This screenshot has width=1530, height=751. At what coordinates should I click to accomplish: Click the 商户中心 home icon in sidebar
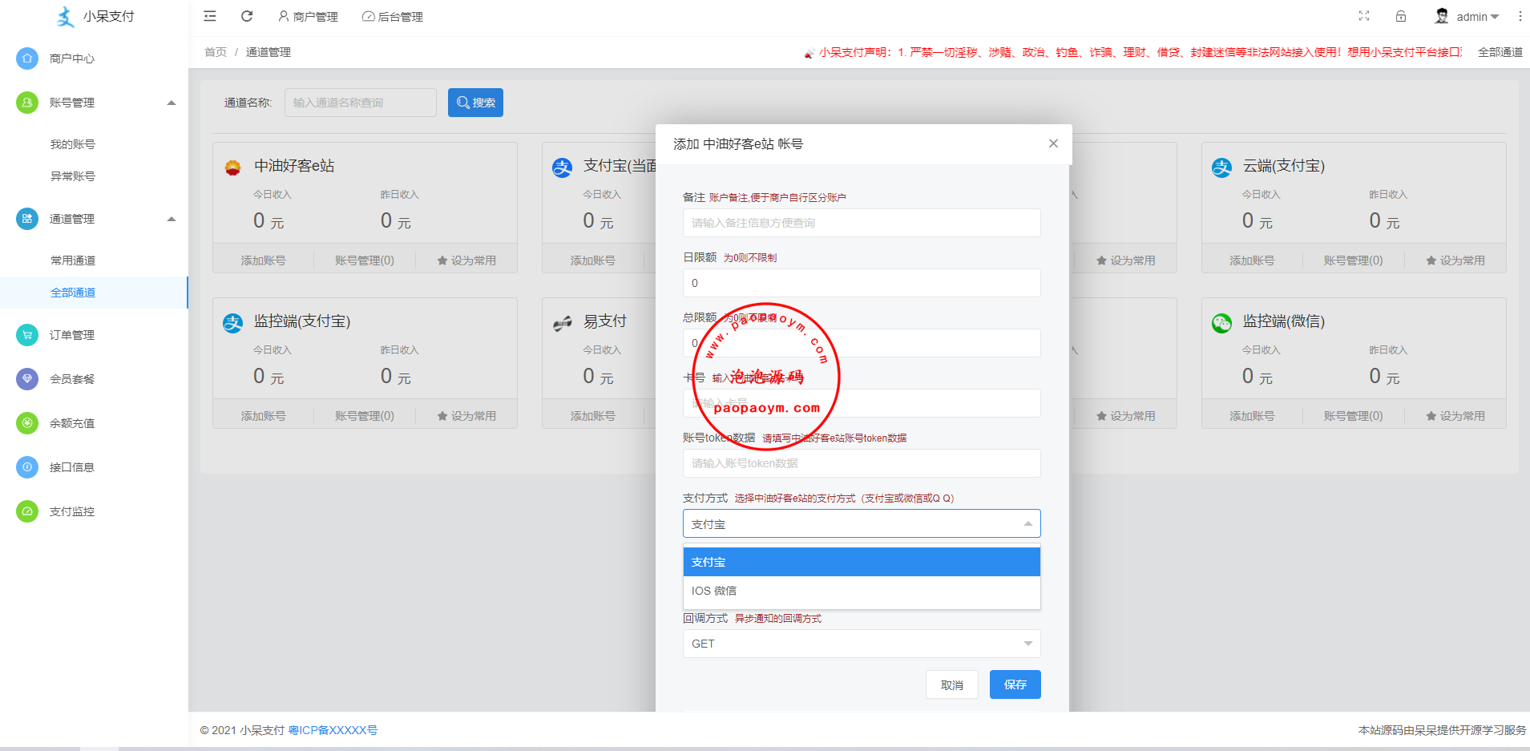[27, 59]
